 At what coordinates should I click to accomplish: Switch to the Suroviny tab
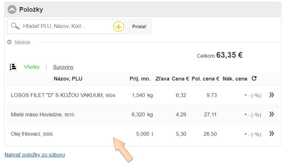click(x=63, y=67)
